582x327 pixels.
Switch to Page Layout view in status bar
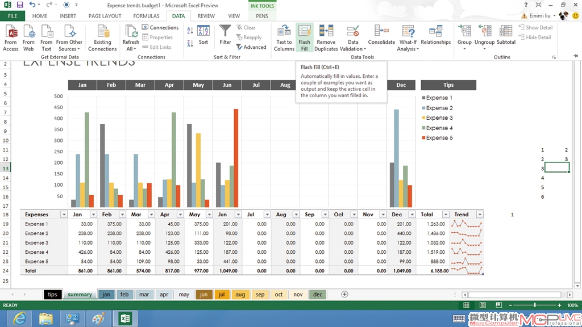pos(483,305)
